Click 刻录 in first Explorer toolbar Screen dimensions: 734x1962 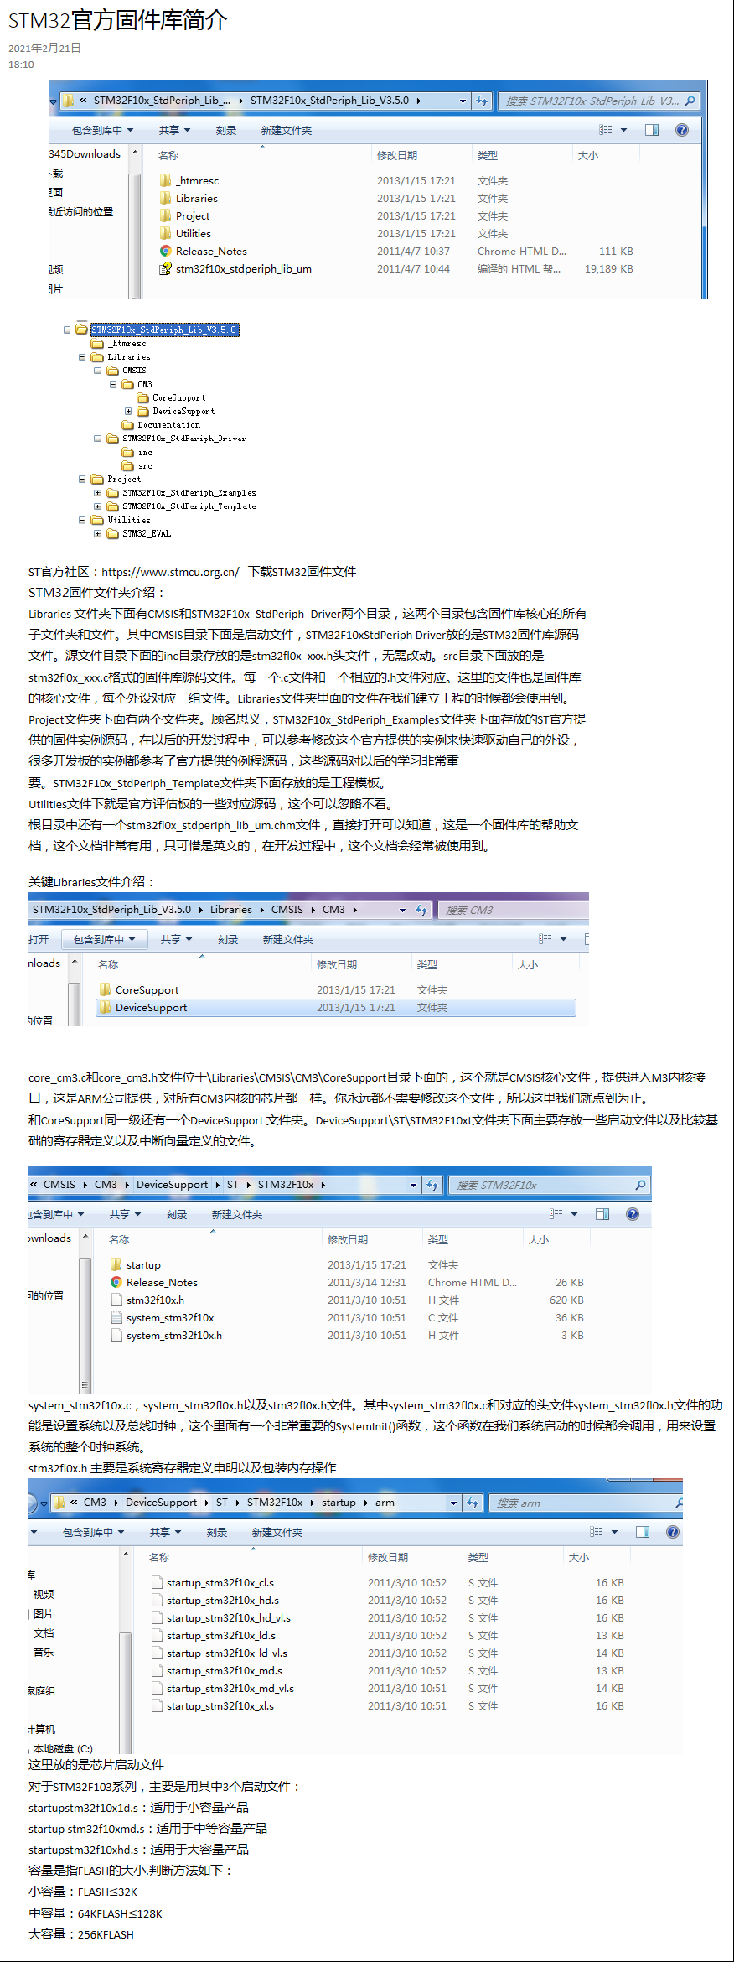226,131
